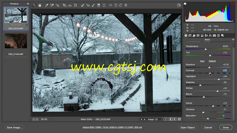The image size is (237, 133).
Task: Rotate image 90° counterclockwise
Action: (x=116, y=5)
